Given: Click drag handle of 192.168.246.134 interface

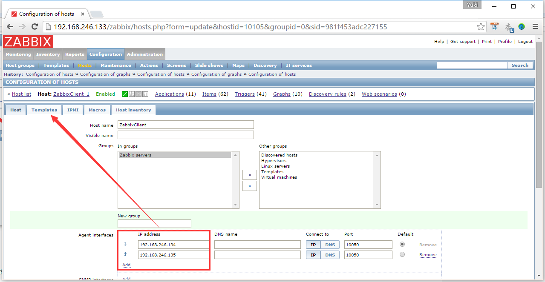Looking at the screenshot, I should click(x=125, y=244).
